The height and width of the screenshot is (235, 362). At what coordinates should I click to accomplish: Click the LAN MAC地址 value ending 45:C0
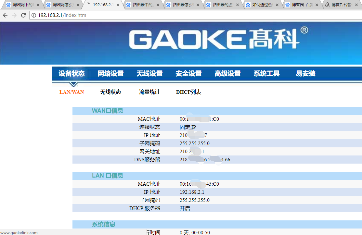(x=200, y=184)
